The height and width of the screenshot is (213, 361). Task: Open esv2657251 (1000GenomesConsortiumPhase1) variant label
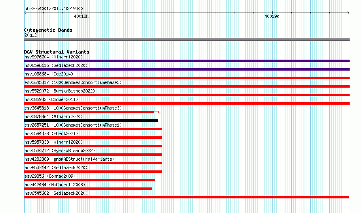(73, 125)
